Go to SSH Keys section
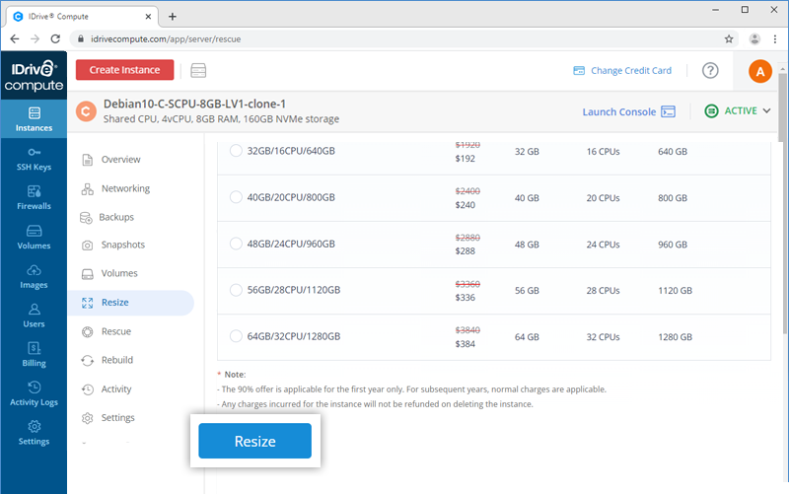Image resolution: width=789 pixels, height=494 pixels. click(x=34, y=159)
